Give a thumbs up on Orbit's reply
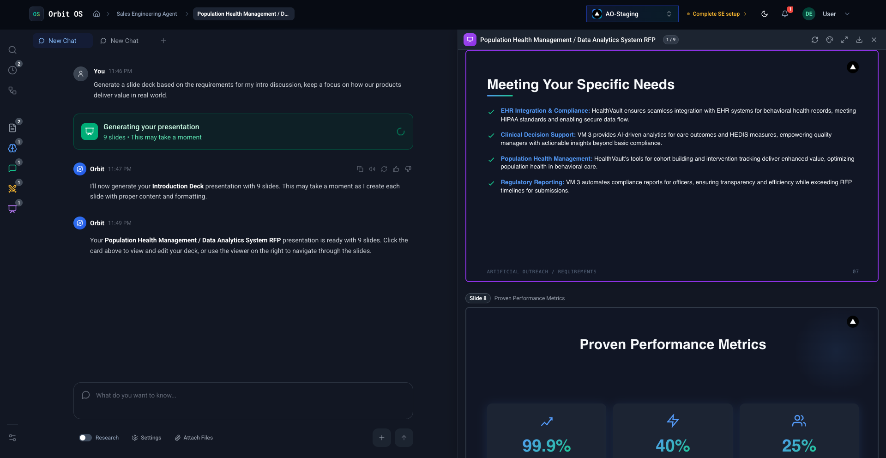The image size is (886, 458). point(396,169)
